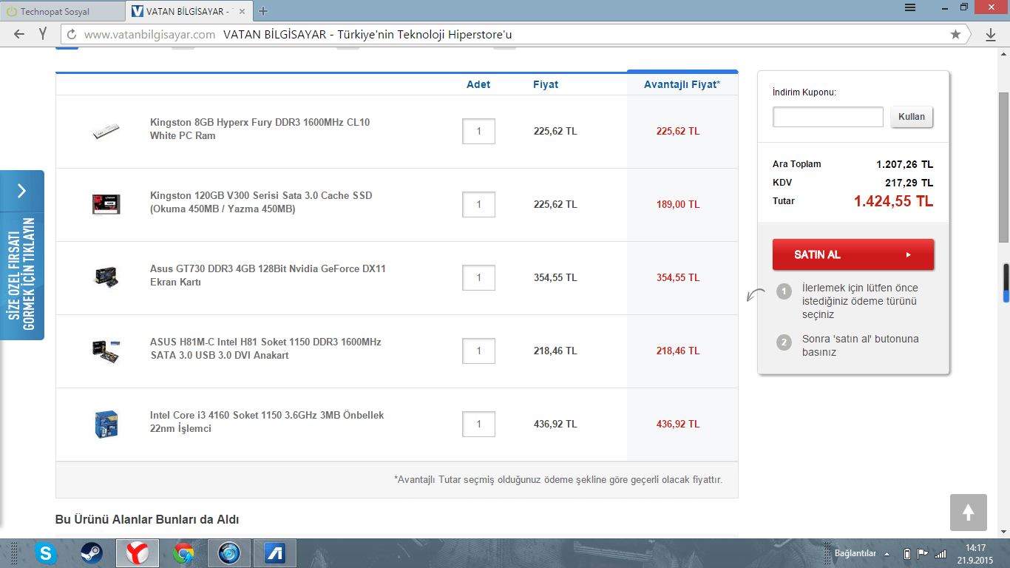Viewport: 1010px width, 568px height.
Task: Click the browser address bar URL
Action: pyautogui.click(x=149, y=34)
